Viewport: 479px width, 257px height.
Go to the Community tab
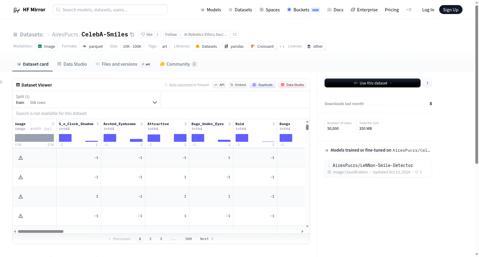178,64
